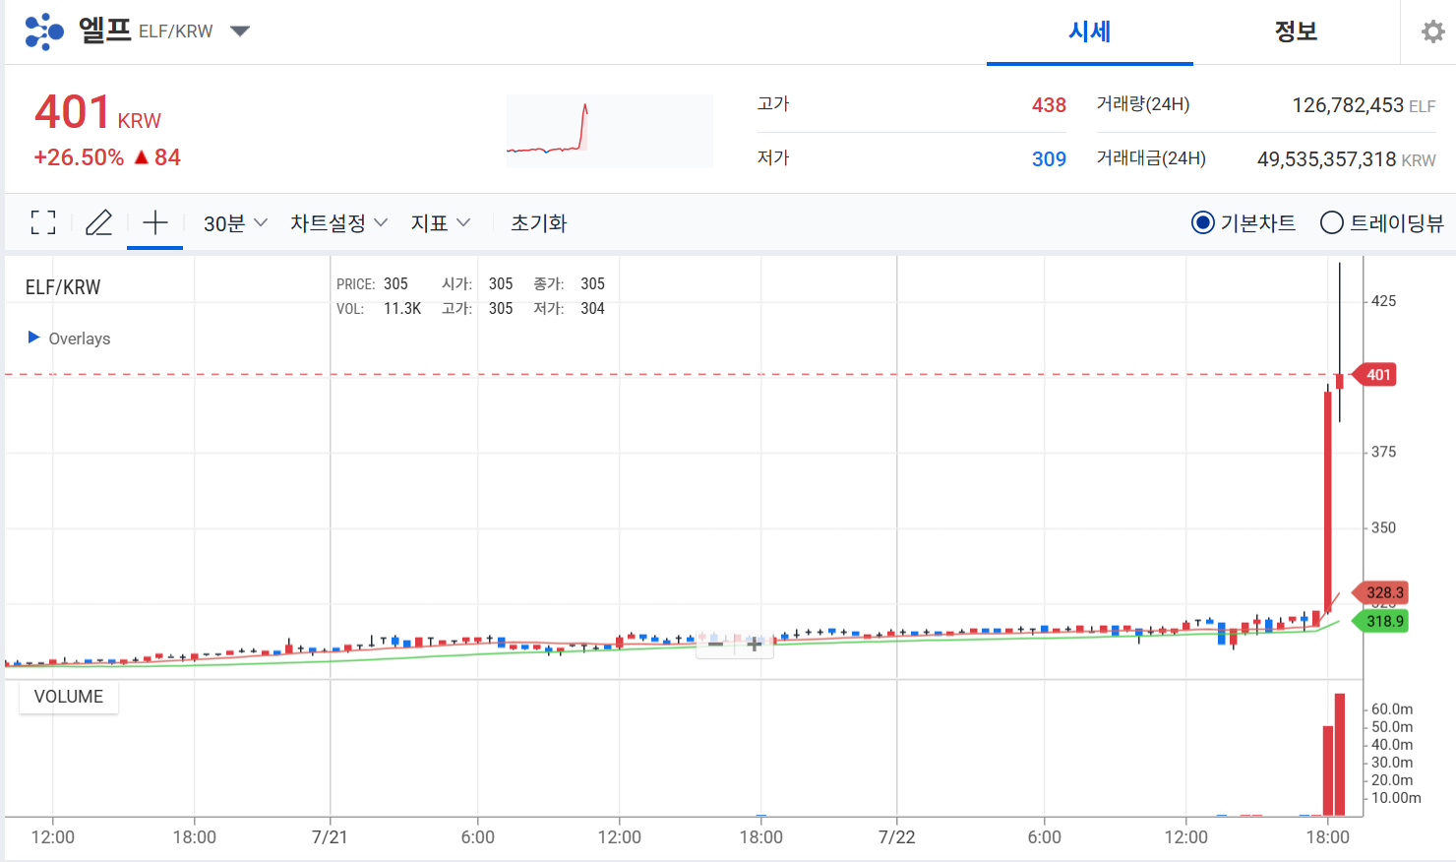Click the 401 current price tag on axis
This screenshot has width=1456, height=862.
pos(1374,375)
